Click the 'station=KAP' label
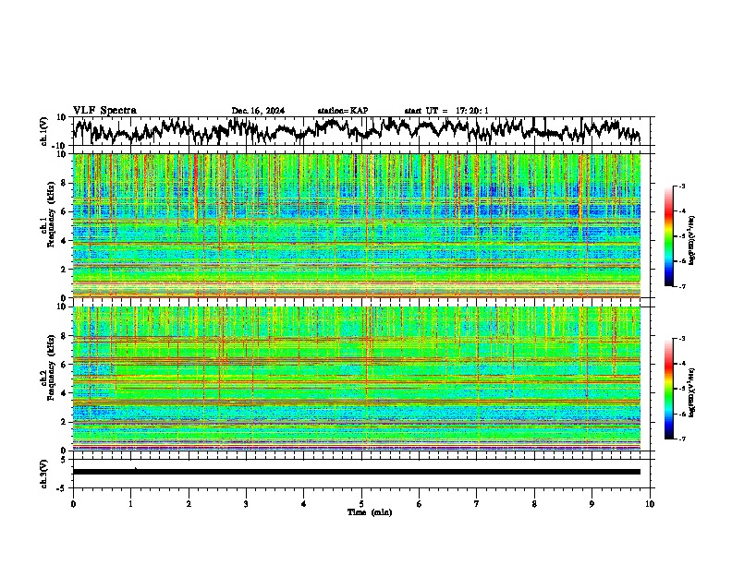 pyautogui.click(x=343, y=111)
